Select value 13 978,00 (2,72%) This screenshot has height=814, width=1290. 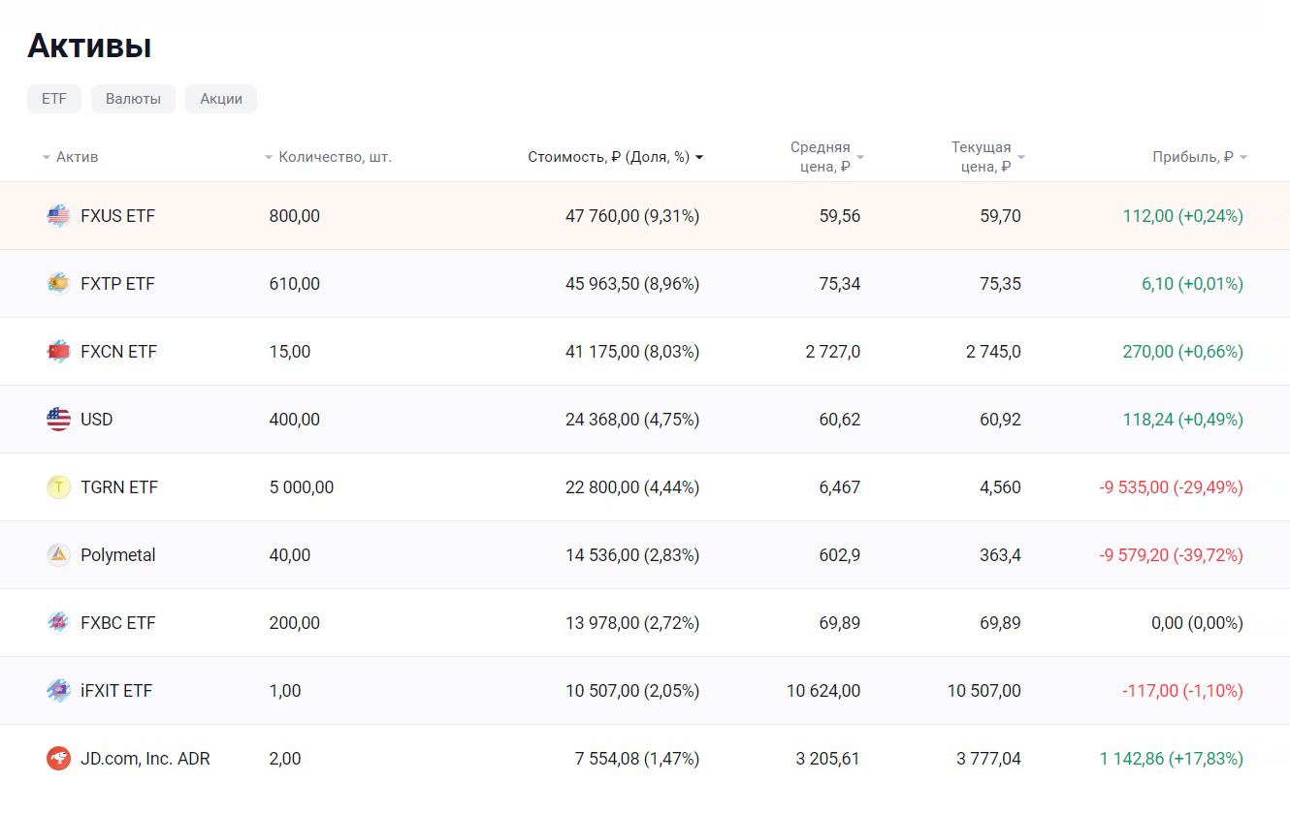point(632,623)
